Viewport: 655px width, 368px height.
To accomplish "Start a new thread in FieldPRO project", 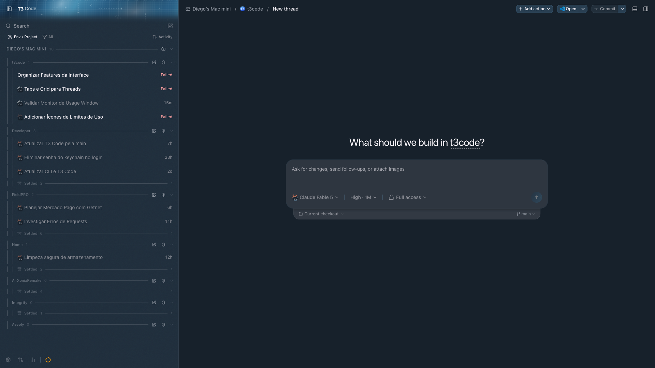I will pyautogui.click(x=154, y=195).
